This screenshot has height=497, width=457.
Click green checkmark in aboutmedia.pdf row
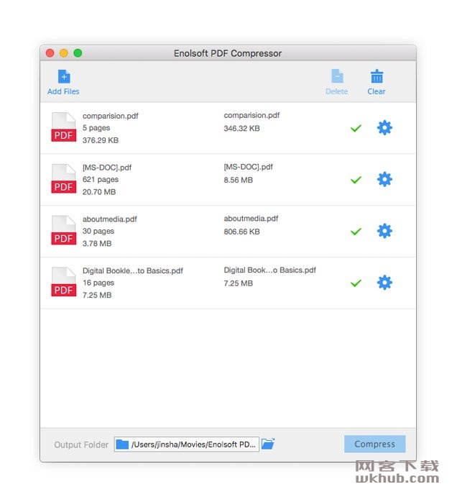pos(356,232)
